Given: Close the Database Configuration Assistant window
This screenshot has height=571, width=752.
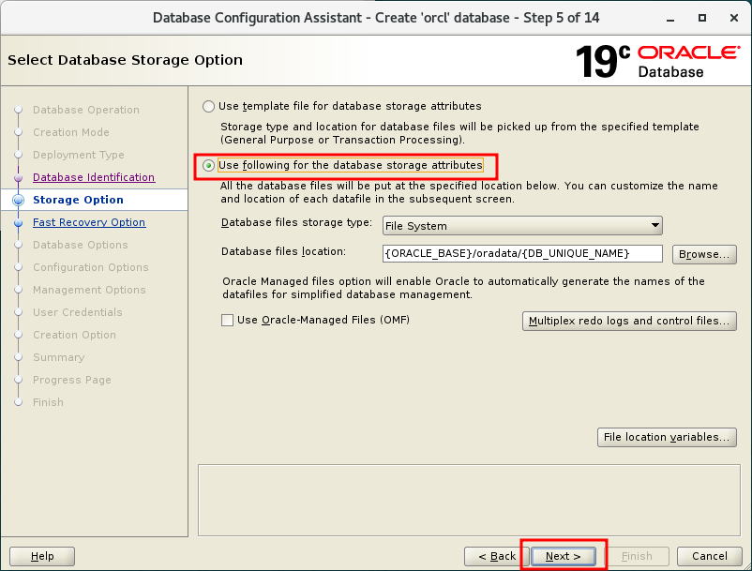Looking at the screenshot, I should point(734,18).
